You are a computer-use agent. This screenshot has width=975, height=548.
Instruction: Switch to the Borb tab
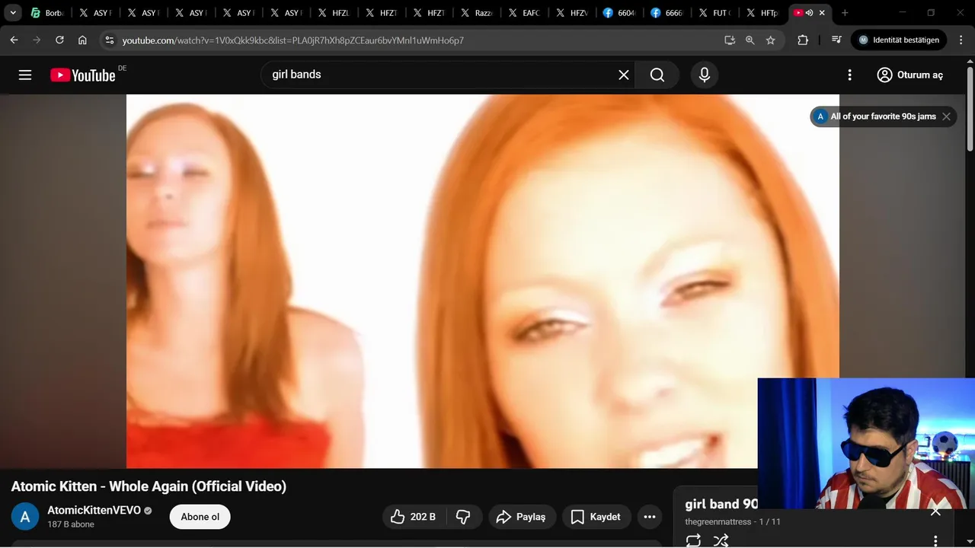click(x=46, y=13)
